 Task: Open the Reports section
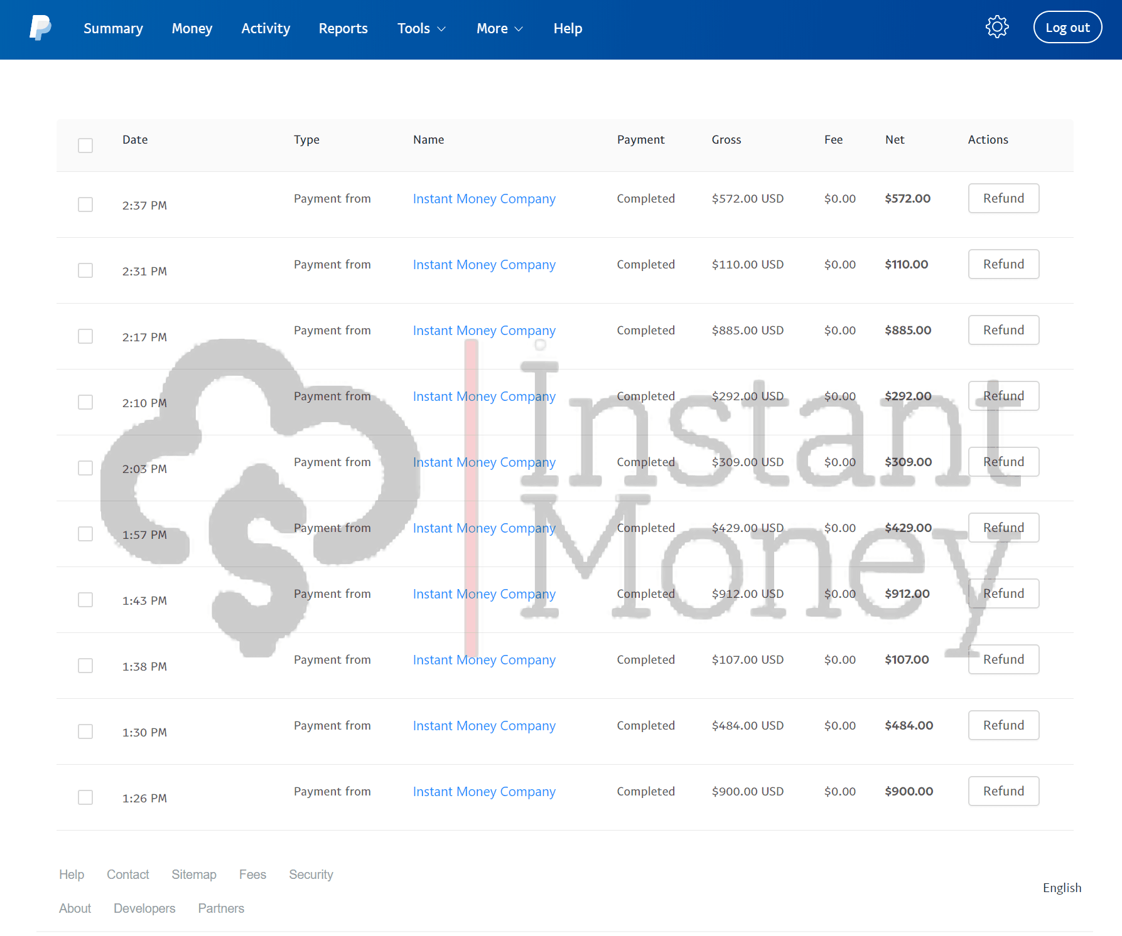(x=343, y=28)
